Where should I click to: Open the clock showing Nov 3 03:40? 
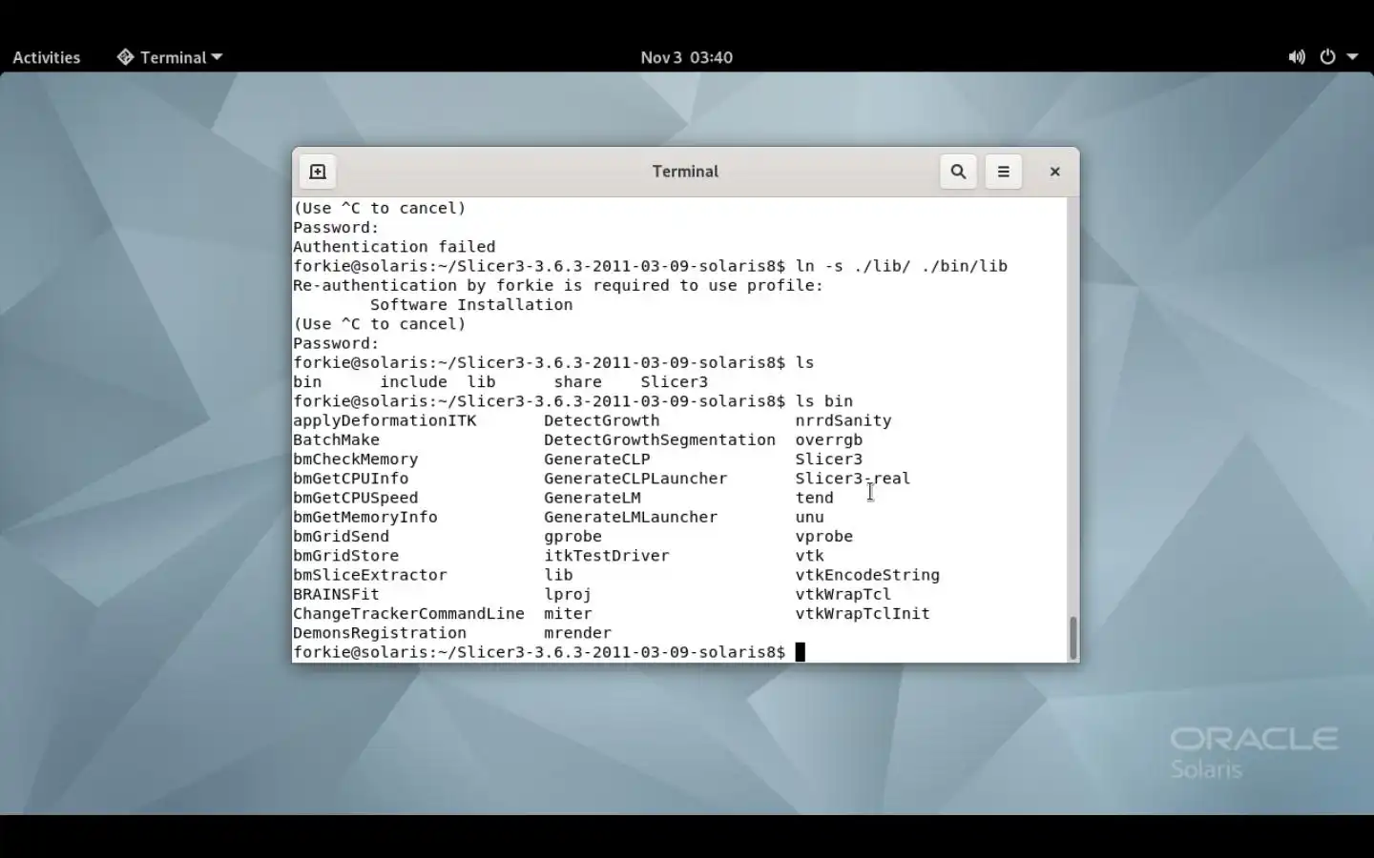click(x=686, y=57)
